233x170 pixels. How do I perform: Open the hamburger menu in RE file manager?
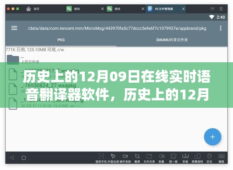(x=14, y=28)
